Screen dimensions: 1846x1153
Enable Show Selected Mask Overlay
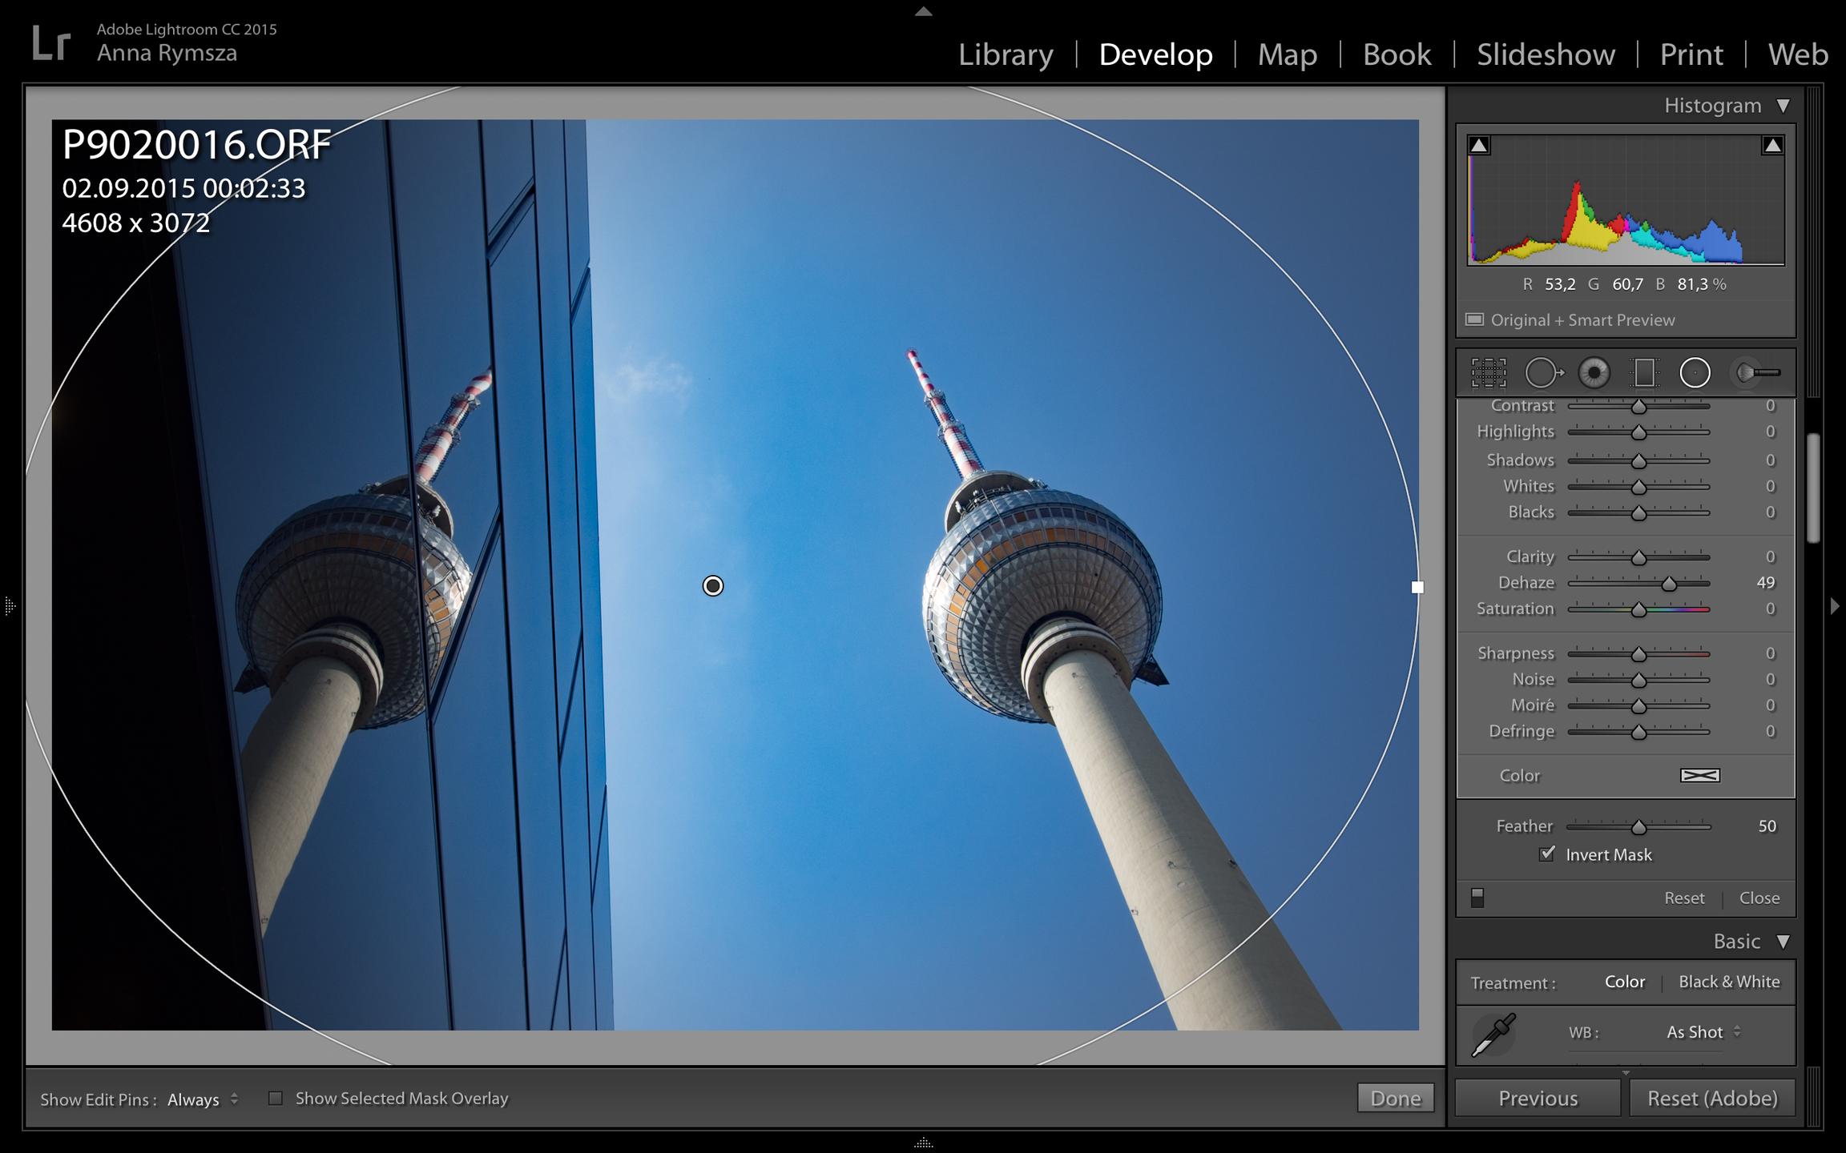coord(275,1098)
